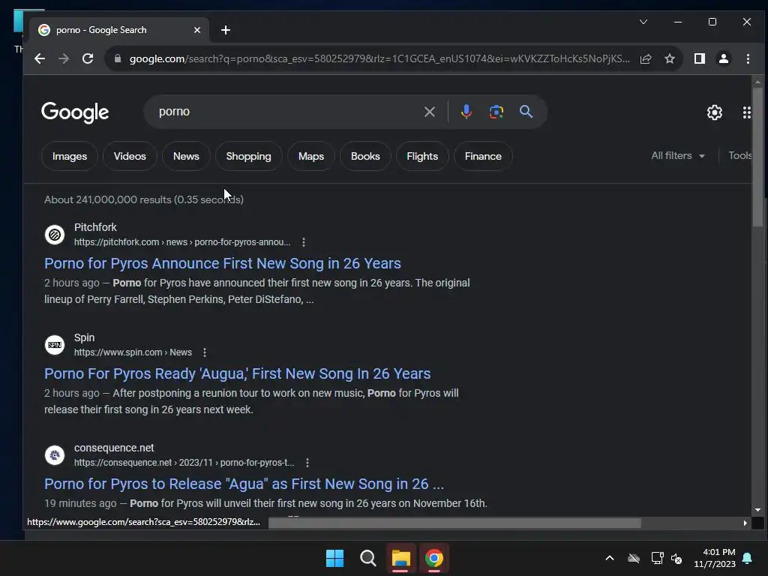
Task: Open the share this page icon
Action: point(646,58)
